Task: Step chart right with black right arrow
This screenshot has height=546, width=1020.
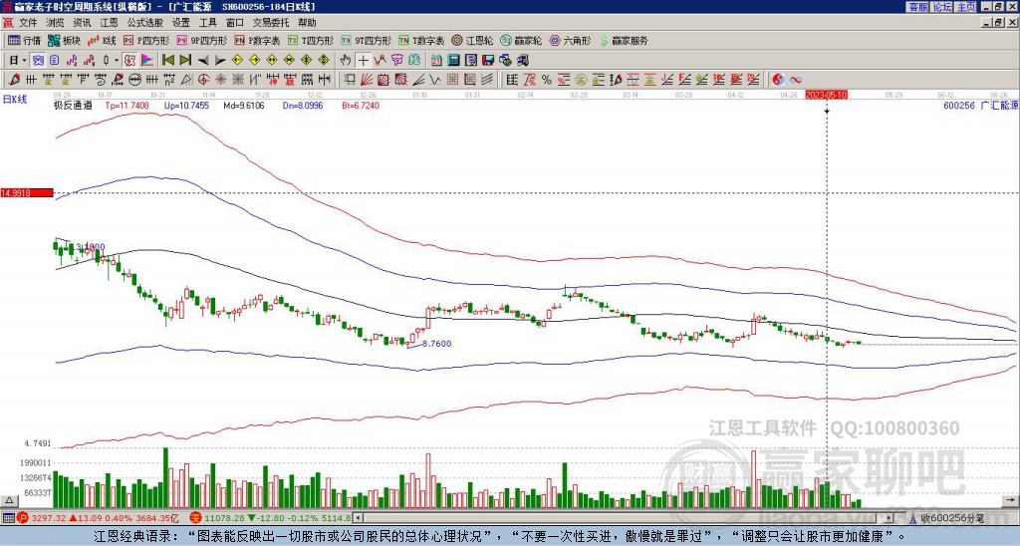Action: [220, 60]
